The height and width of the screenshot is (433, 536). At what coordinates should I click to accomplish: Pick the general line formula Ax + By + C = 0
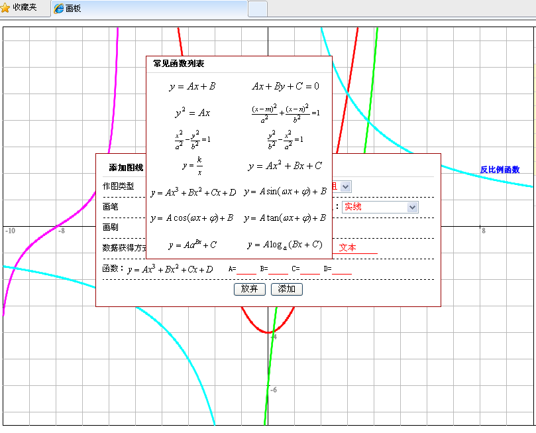click(x=285, y=86)
